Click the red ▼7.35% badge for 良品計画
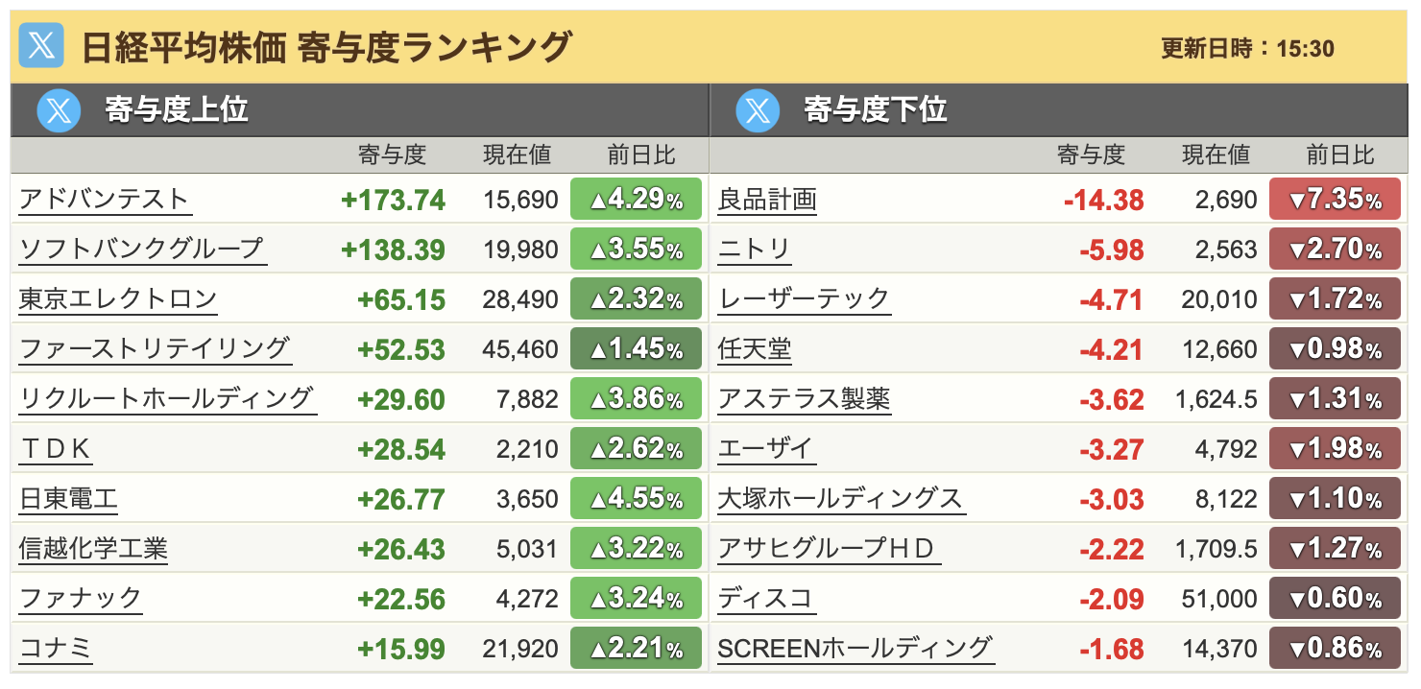The width and height of the screenshot is (1421, 689). (1335, 200)
